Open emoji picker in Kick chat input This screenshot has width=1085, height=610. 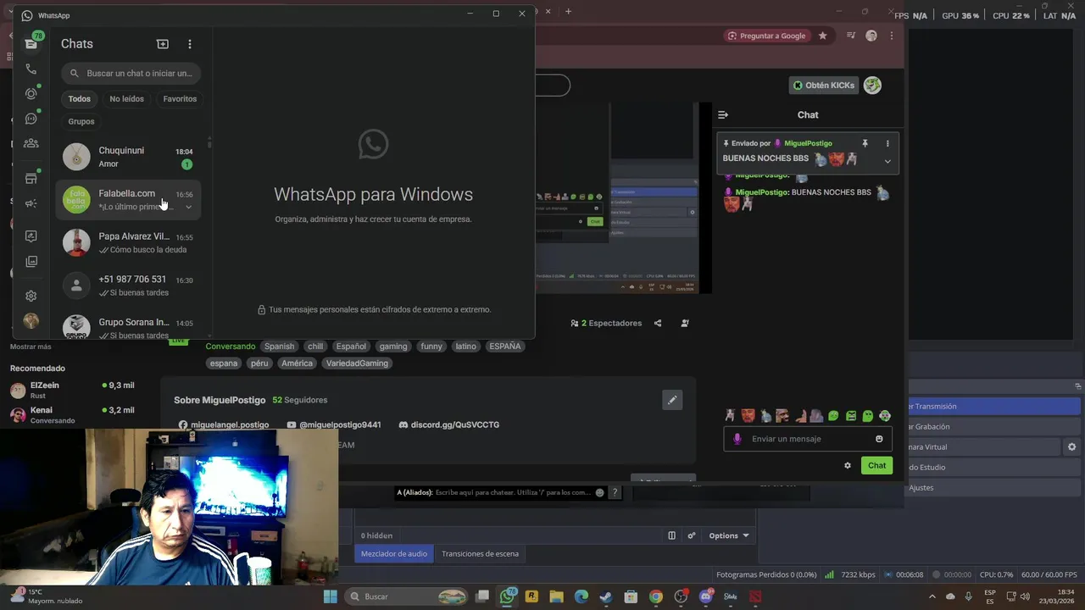pos(879,439)
